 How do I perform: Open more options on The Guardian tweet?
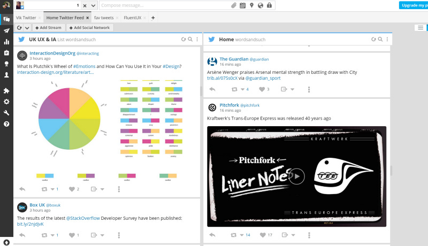point(309,89)
